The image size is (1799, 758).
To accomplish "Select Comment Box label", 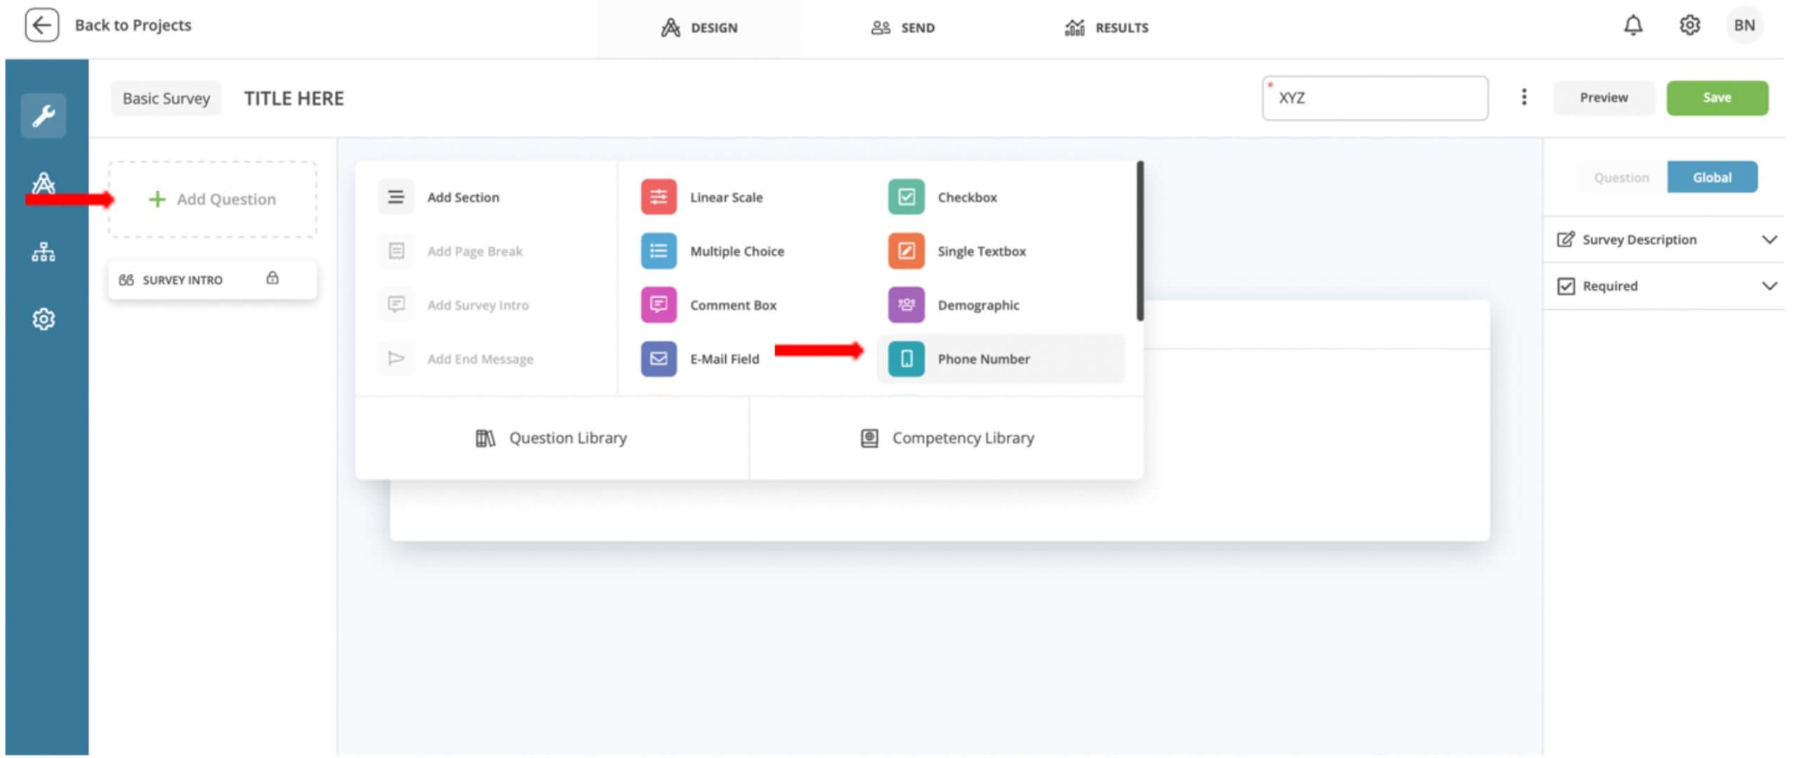I will [x=733, y=305].
